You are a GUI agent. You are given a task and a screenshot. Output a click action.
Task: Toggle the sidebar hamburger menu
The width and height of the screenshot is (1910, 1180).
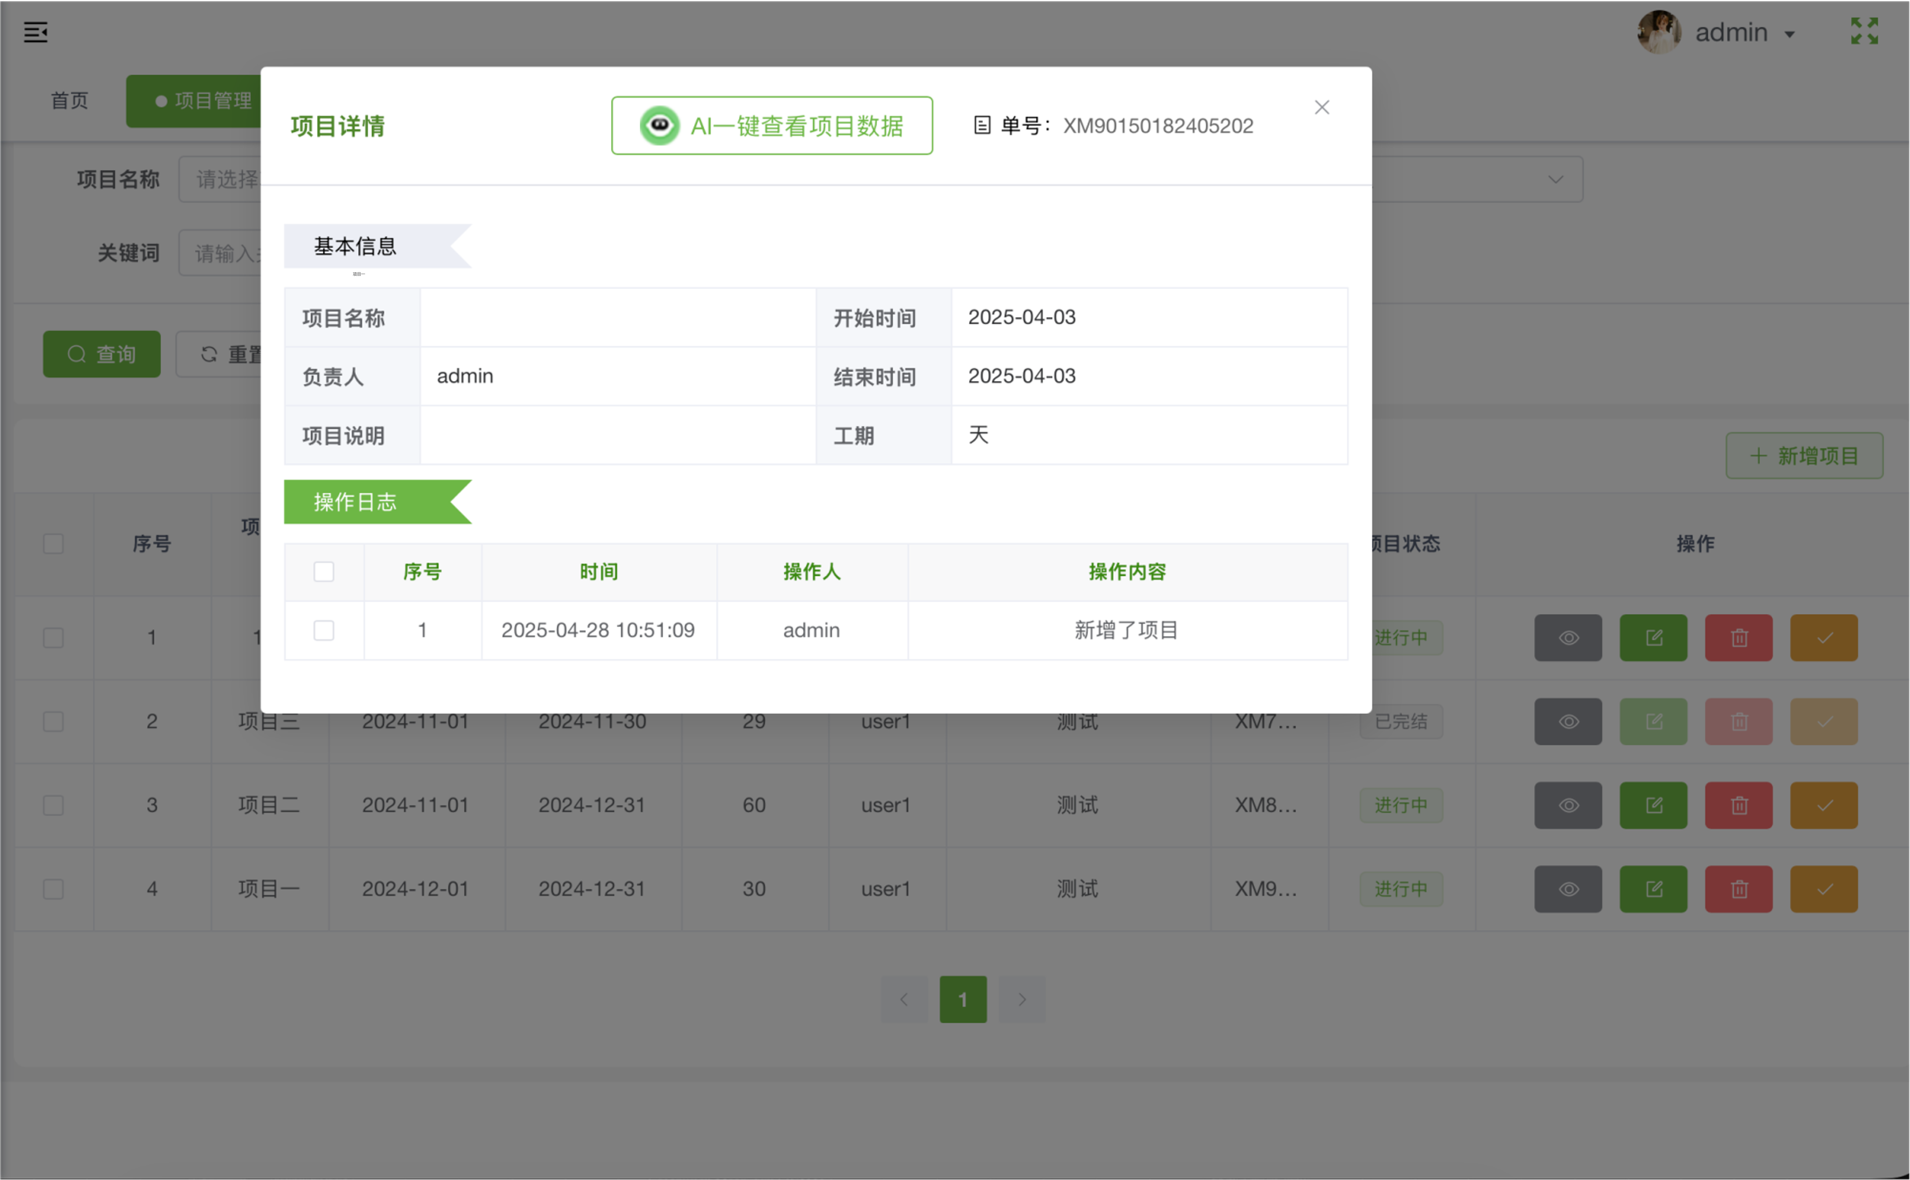coord(36,32)
